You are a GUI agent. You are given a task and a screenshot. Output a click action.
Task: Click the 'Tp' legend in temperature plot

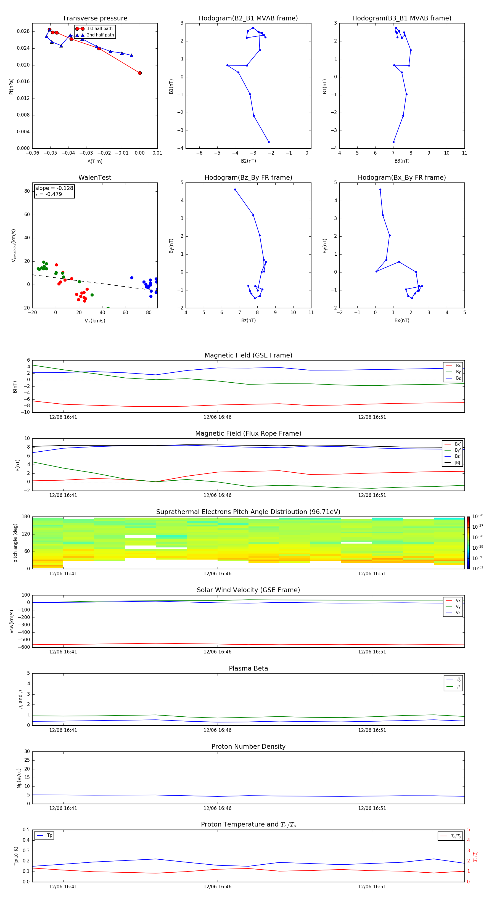44,835
